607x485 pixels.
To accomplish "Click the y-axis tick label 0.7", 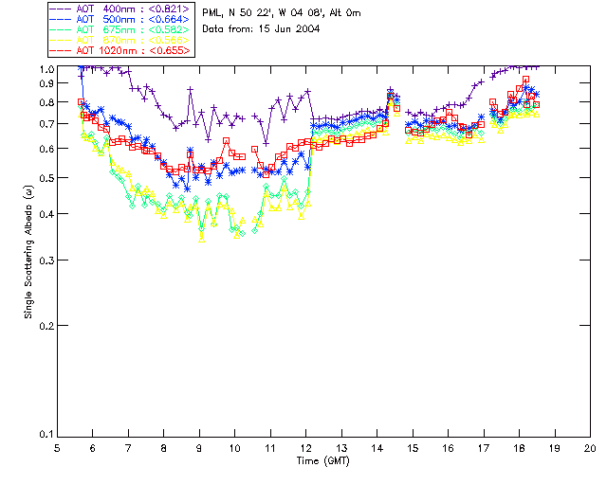I will click(x=46, y=124).
